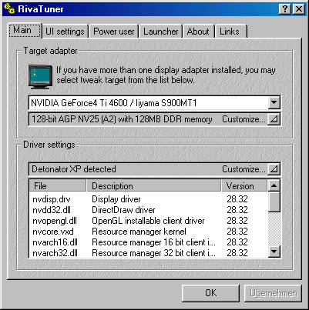
Task: Switch to the Main tab
Action: (25, 31)
